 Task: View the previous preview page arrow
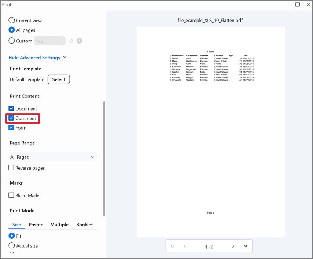pyautogui.click(x=185, y=246)
